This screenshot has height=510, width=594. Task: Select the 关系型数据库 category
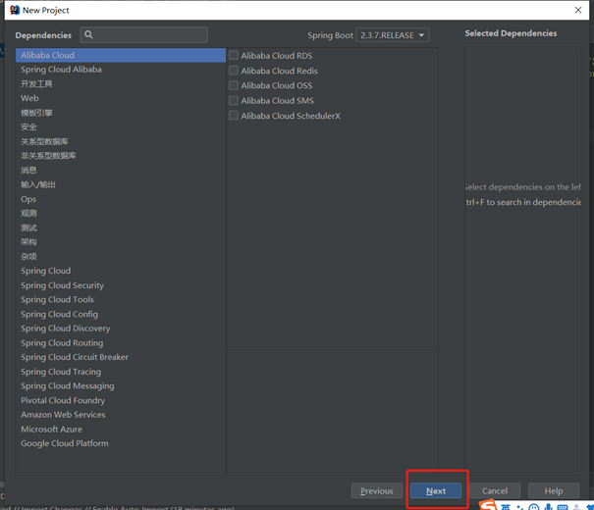click(x=121, y=141)
